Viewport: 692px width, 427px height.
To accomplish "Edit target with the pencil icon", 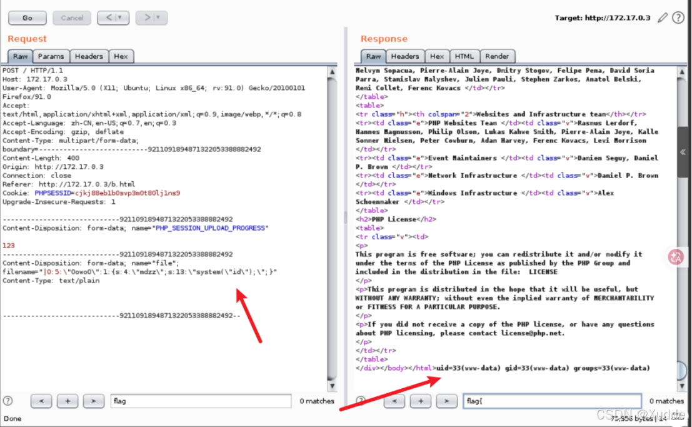I will point(663,18).
